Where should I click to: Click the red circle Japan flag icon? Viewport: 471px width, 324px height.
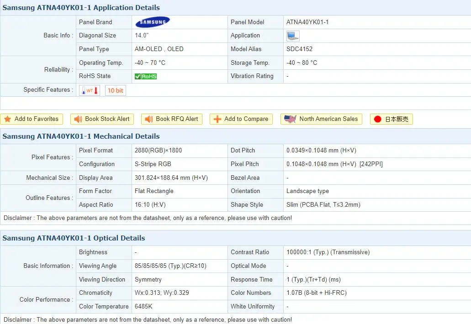(x=378, y=119)
